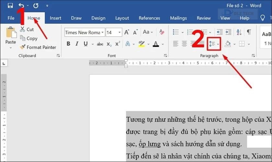Image resolution: width=272 pixels, height=162 pixels.
Task: Toggle Strikethrough abc formatting
Action: pyautogui.click(x=100, y=44)
